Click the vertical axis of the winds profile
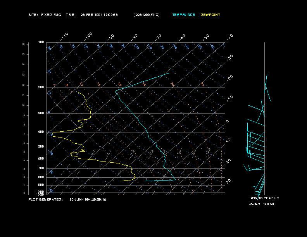 (264, 118)
